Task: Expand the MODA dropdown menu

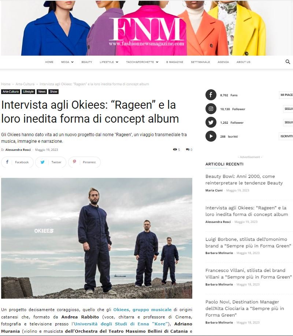Action: pyautogui.click(x=67, y=62)
